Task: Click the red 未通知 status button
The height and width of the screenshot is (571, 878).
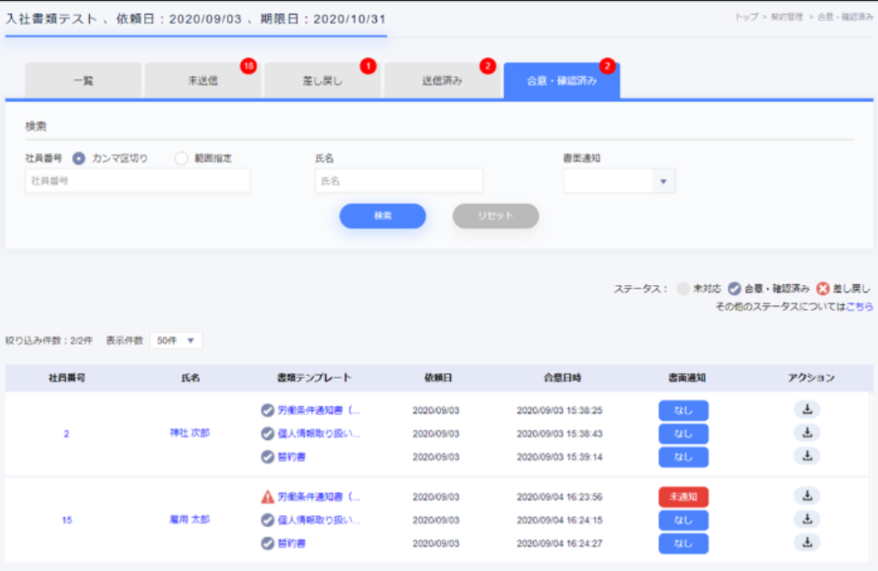Action: point(683,497)
